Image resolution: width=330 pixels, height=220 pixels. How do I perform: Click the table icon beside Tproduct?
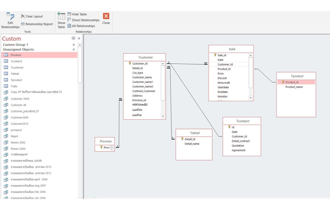tap(6, 80)
